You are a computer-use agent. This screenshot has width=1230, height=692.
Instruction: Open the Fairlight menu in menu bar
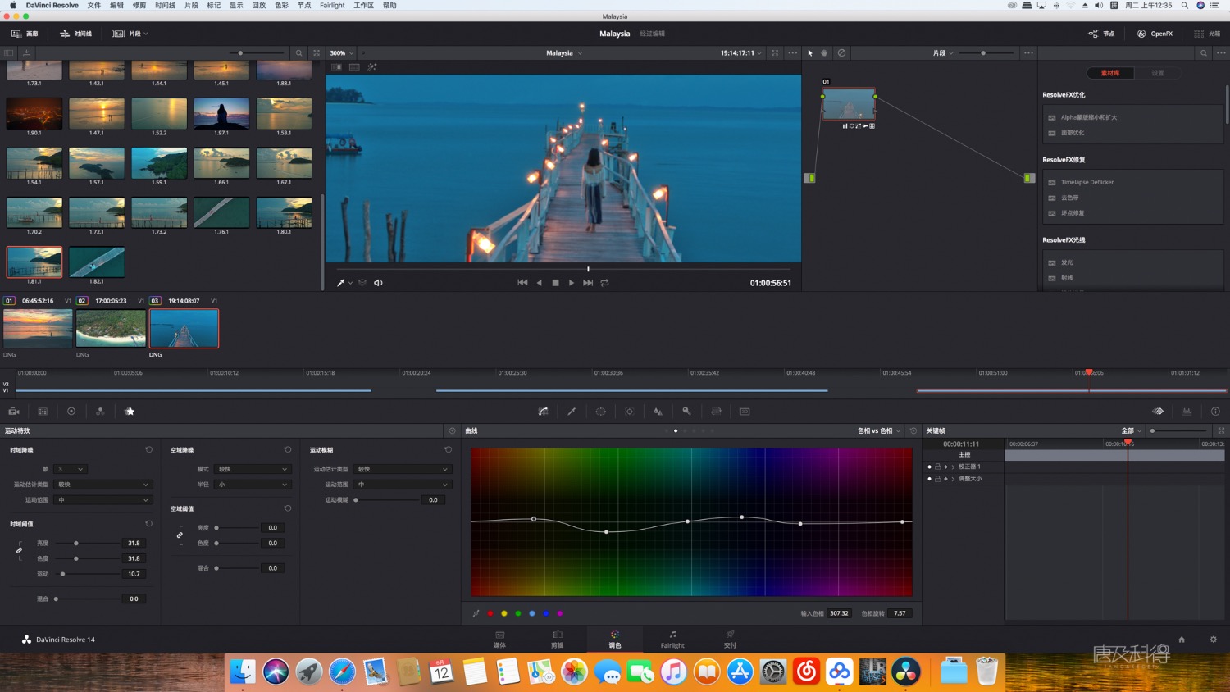pos(332,6)
